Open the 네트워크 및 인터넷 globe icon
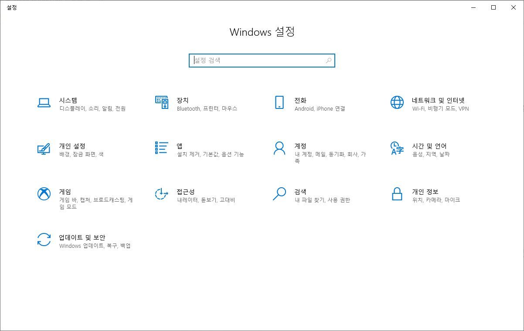 397,102
